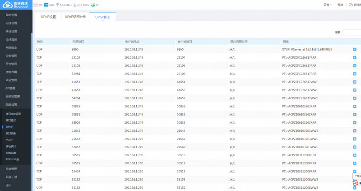Click the CPU usage indicator icon
361x191 pixels.
pyautogui.click(x=36, y=5)
